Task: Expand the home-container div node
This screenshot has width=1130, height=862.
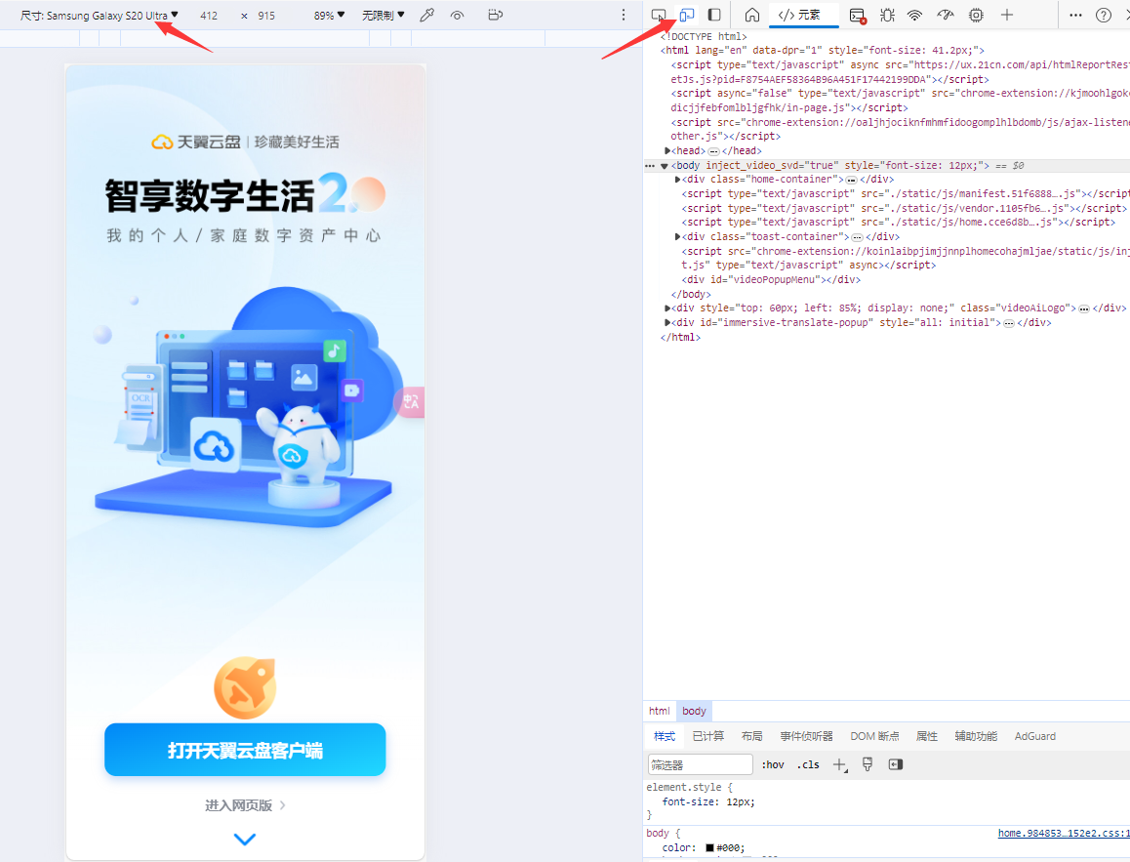Action: (678, 180)
